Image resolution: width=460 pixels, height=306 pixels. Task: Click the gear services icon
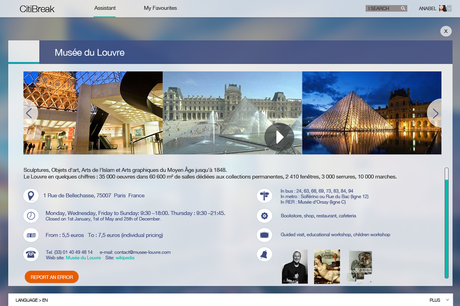click(264, 216)
